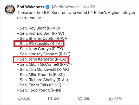Click the reply speech bubble icon
The height and width of the screenshot is (105, 139).
pyautogui.click(x=19, y=99)
